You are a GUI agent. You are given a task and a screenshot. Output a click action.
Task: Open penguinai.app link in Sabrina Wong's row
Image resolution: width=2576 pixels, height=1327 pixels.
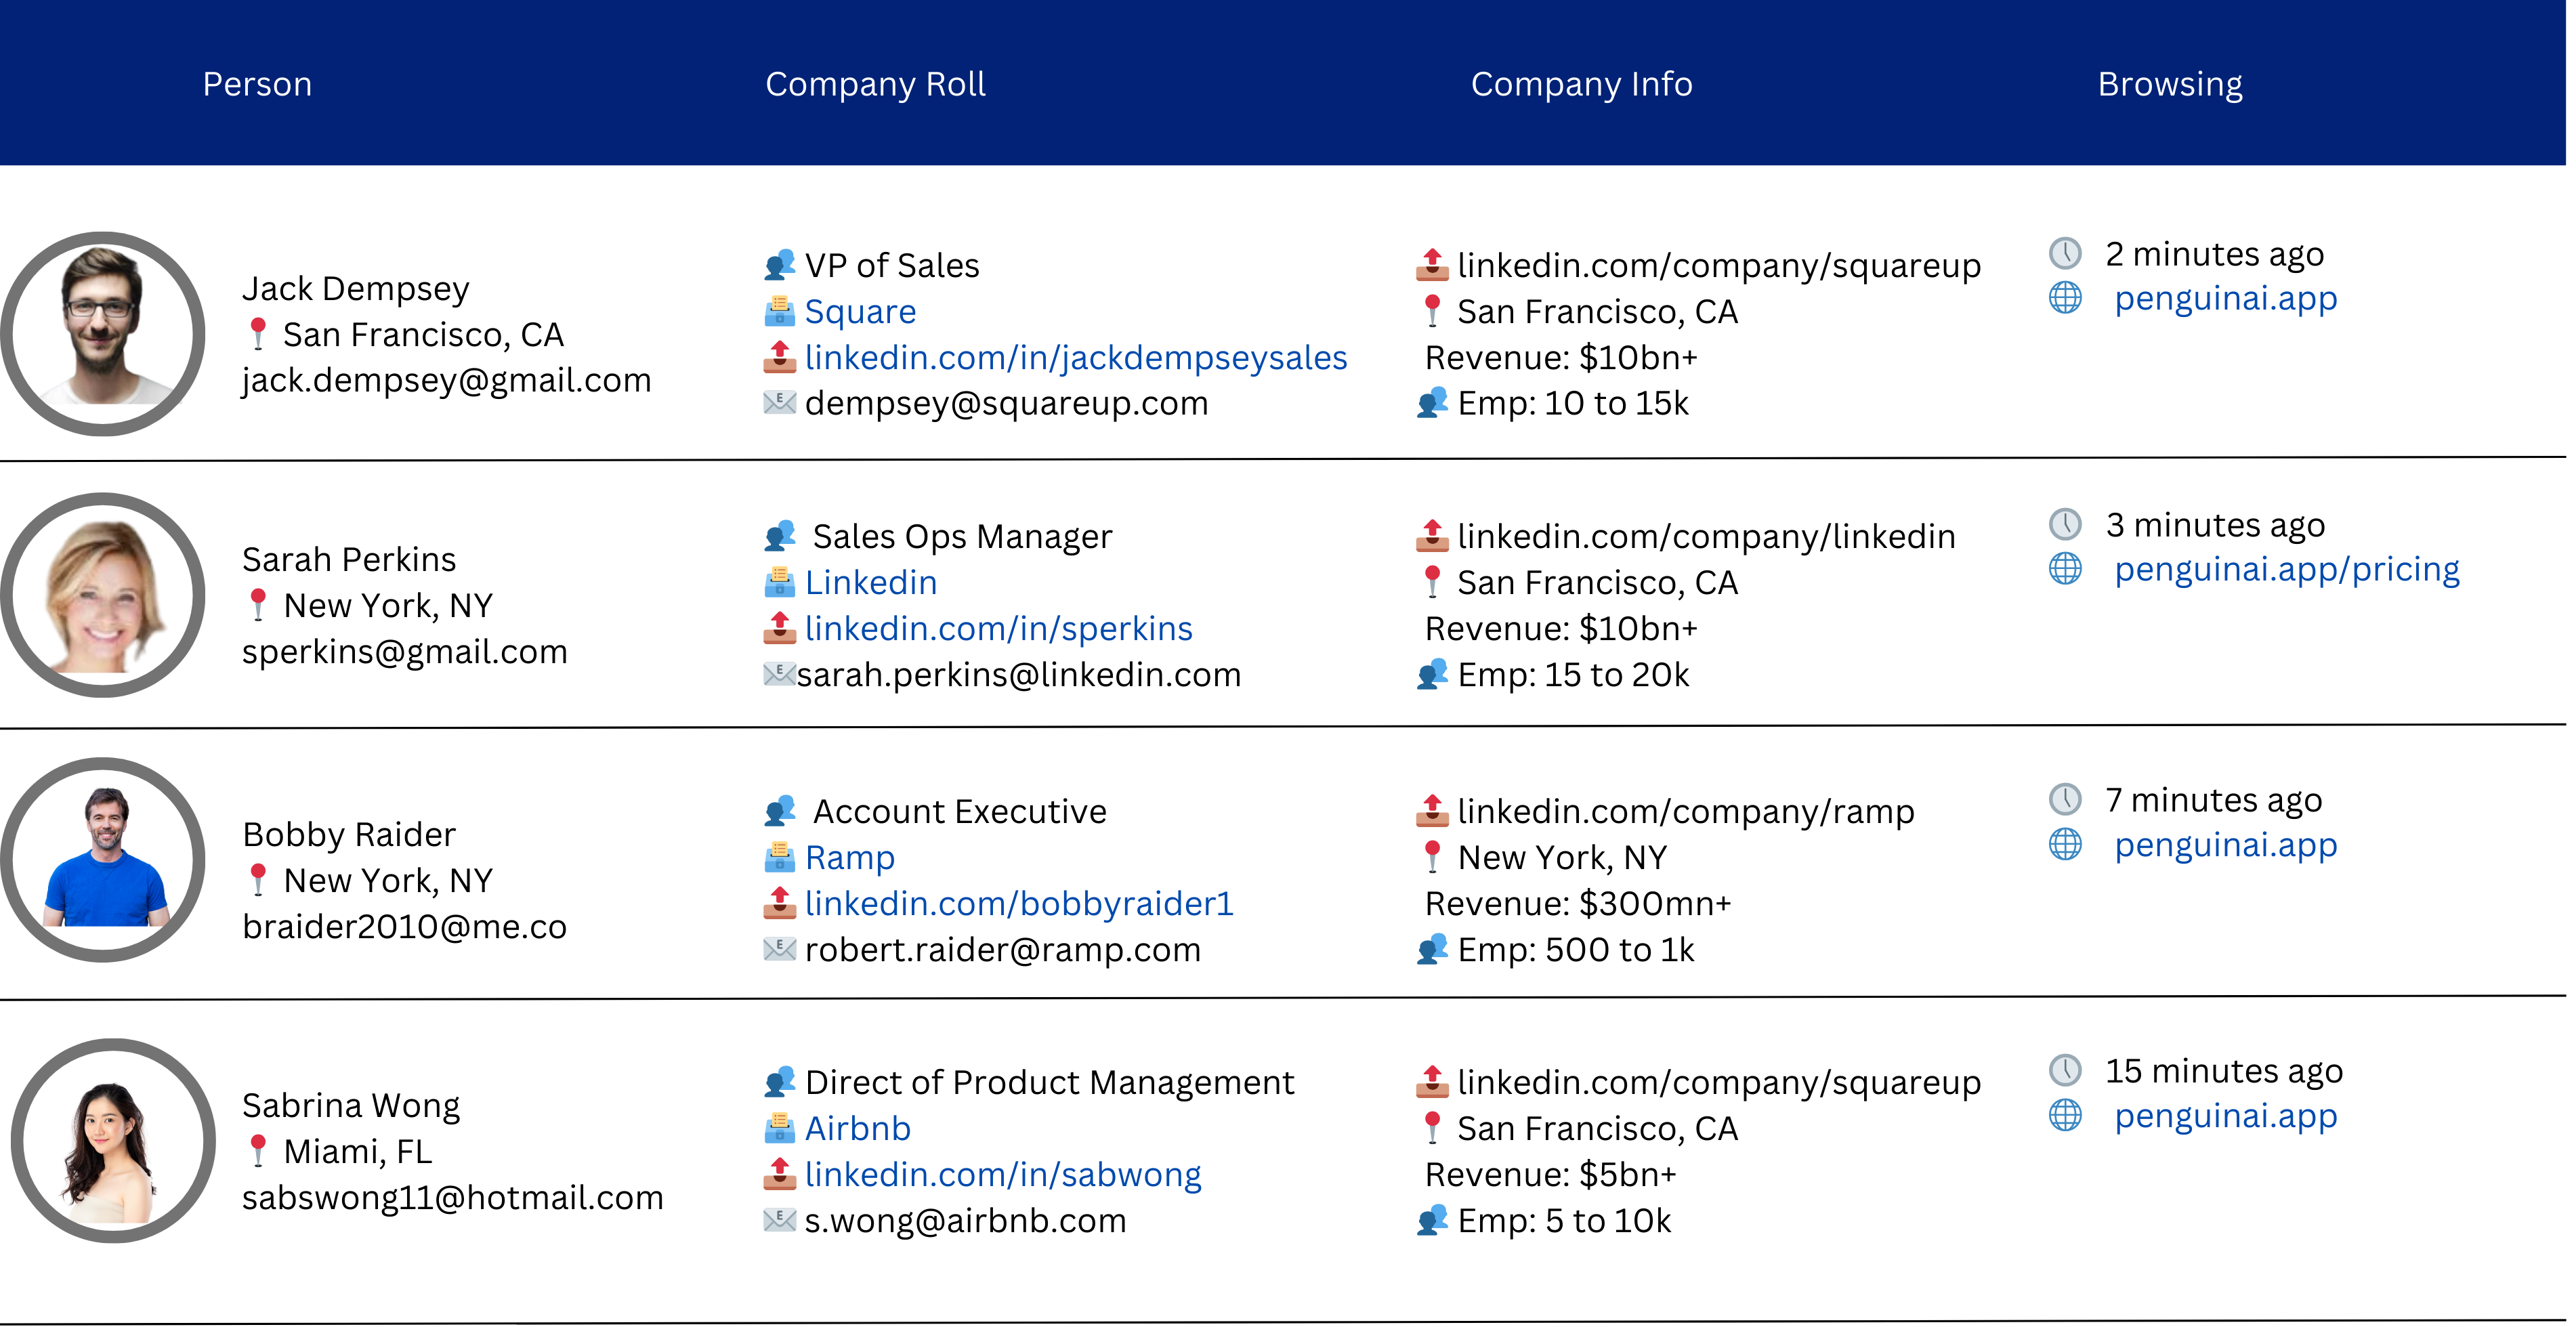[x=2226, y=1116]
